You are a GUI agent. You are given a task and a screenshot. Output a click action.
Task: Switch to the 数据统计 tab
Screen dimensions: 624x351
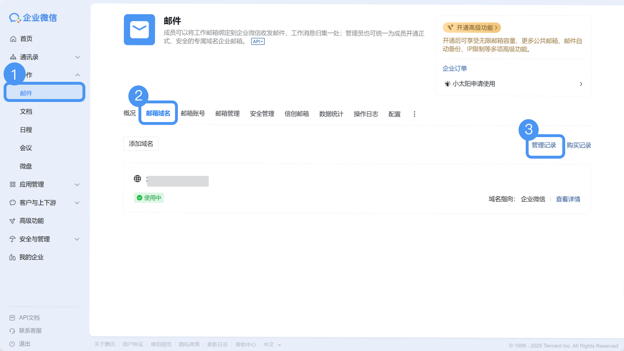[331, 114]
